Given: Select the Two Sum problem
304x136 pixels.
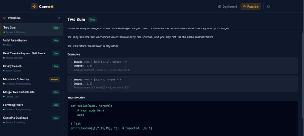Looking at the screenshot, I should pyautogui.click(x=32, y=30).
